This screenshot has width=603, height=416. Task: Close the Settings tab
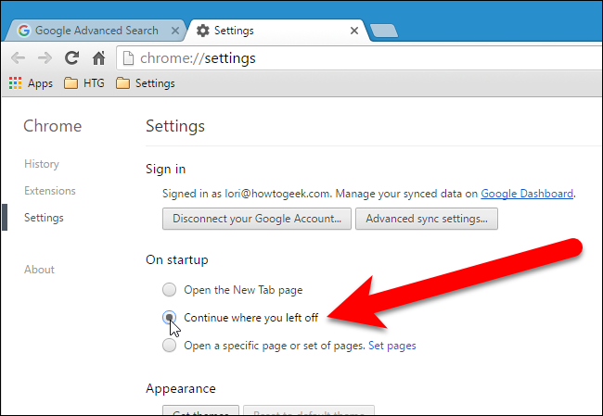click(x=353, y=31)
